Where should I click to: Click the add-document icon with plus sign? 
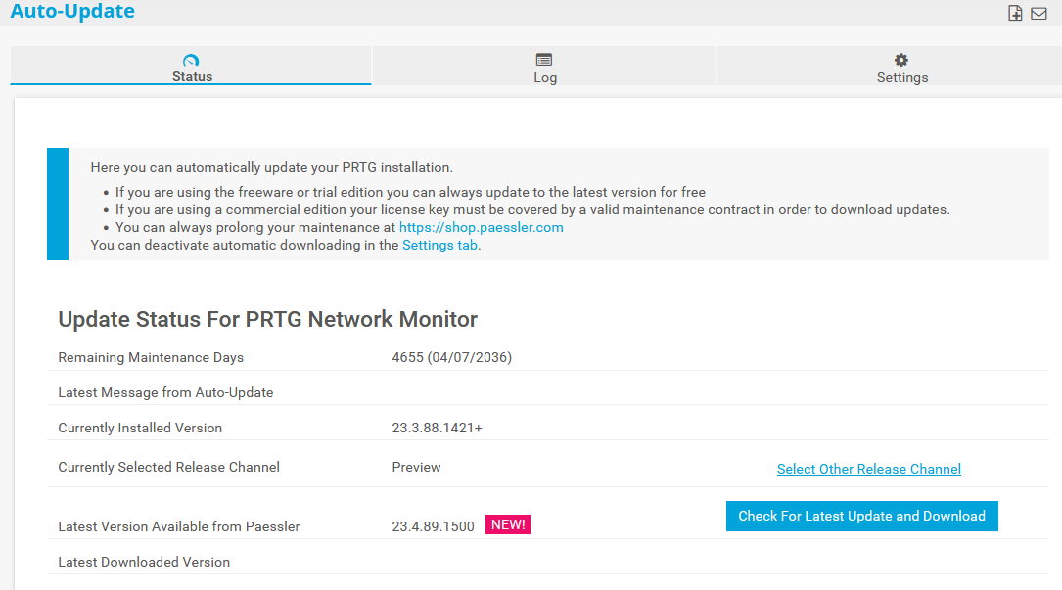tap(1015, 13)
